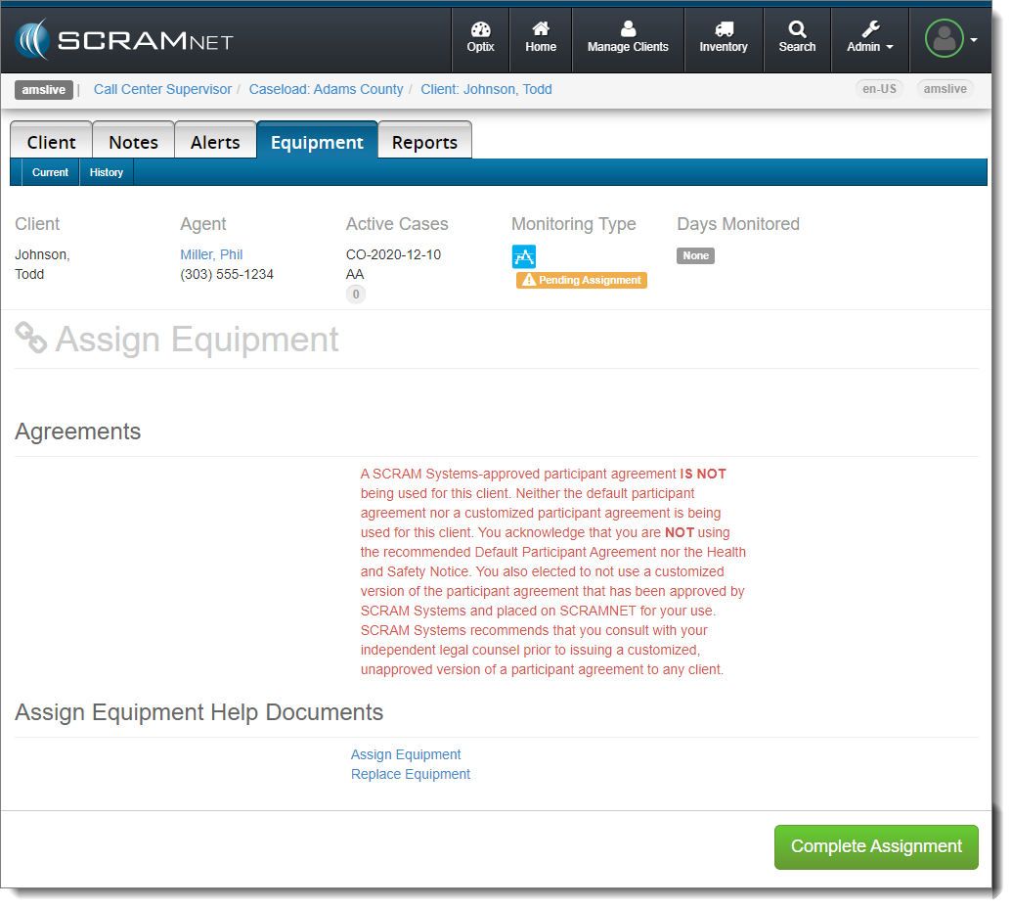Select the Current equipment sub-tab

coord(50,172)
